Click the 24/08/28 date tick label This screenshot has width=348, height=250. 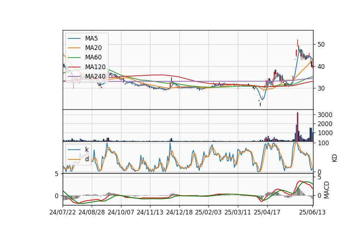click(92, 213)
